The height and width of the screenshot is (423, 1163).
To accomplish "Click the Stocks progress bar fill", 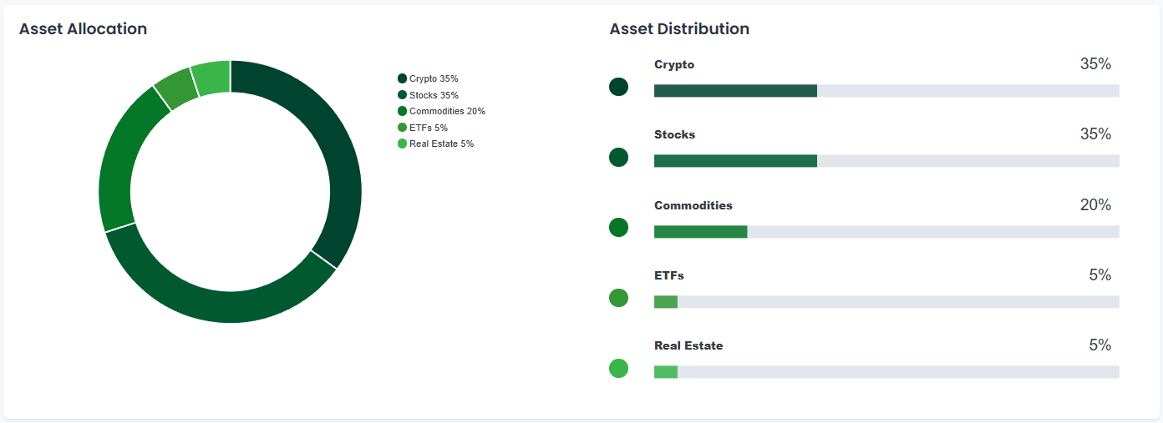I will click(735, 161).
